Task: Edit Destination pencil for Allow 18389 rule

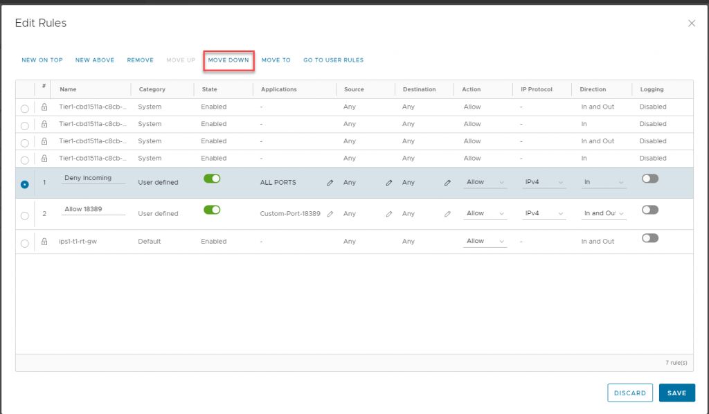Action: tap(447, 214)
